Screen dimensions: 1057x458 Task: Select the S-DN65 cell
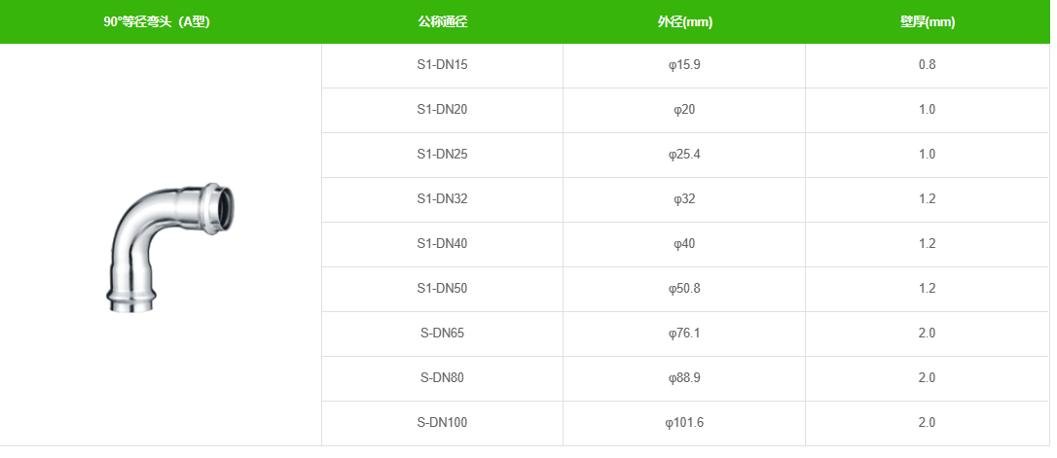(442, 334)
